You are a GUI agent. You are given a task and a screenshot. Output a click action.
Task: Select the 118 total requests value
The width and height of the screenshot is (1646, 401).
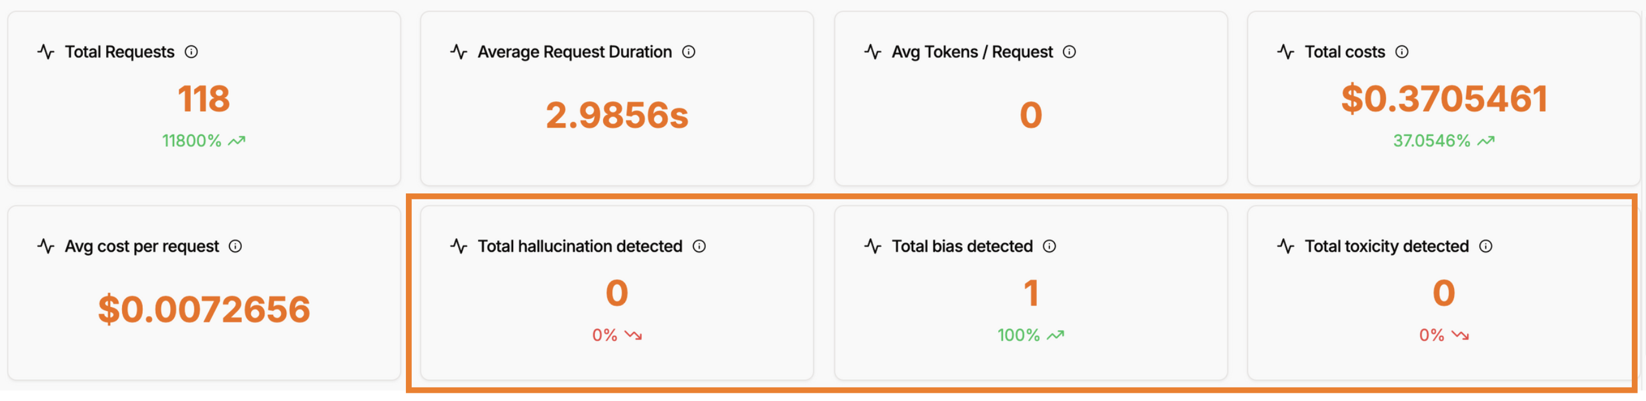coord(204,99)
